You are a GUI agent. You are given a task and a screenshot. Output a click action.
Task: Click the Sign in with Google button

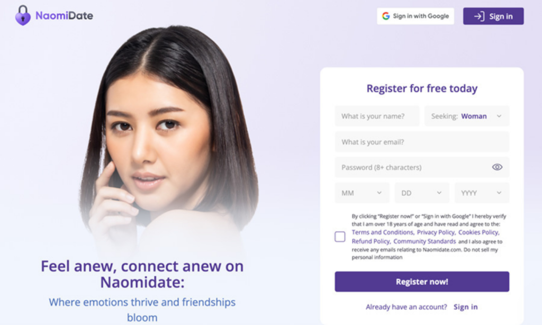pyautogui.click(x=415, y=16)
